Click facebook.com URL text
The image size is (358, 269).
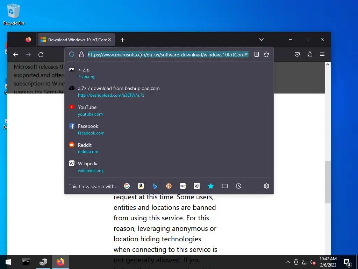pos(91,133)
